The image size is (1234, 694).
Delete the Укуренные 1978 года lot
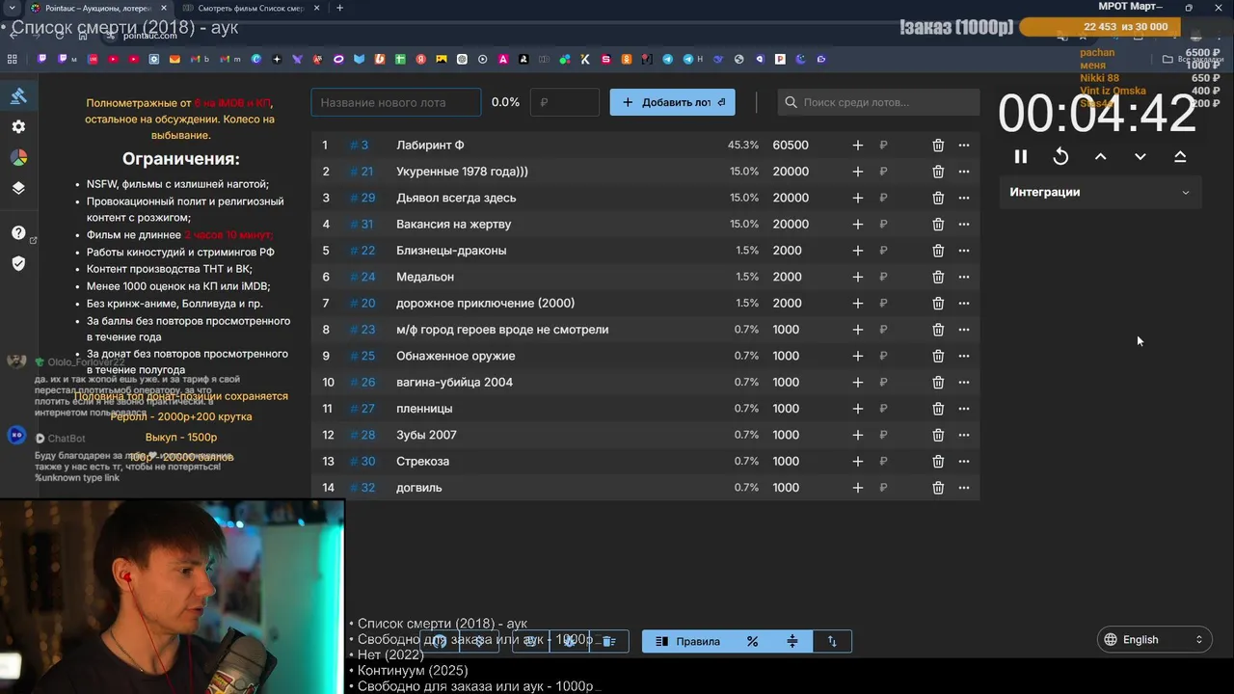click(x=938, y=172)
